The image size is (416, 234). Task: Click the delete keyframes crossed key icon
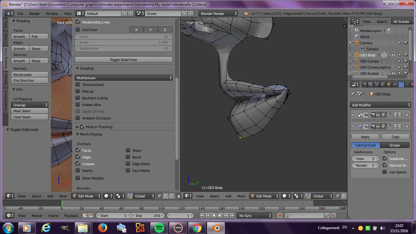[x=333, y=215]
